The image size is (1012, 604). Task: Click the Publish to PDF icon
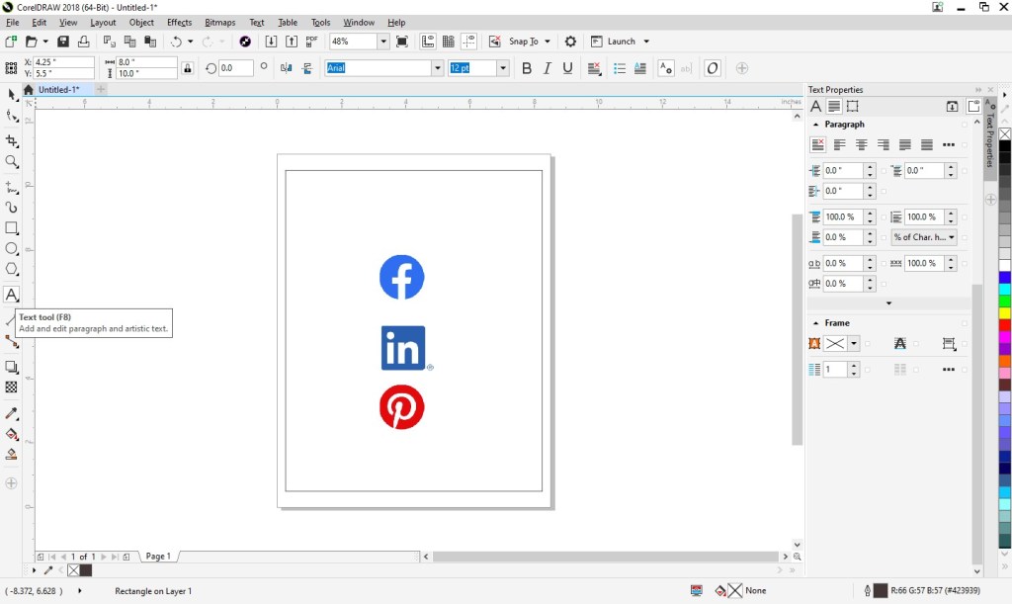coord(311,42)
